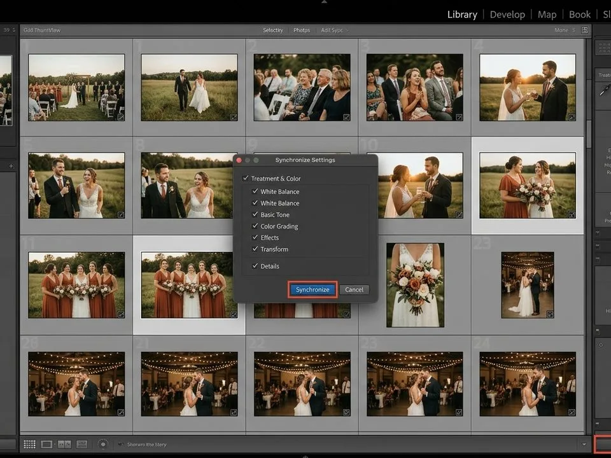Click the plus button in left panel
This screenshot has width=611, height=458.
click(x=11, y=166)
